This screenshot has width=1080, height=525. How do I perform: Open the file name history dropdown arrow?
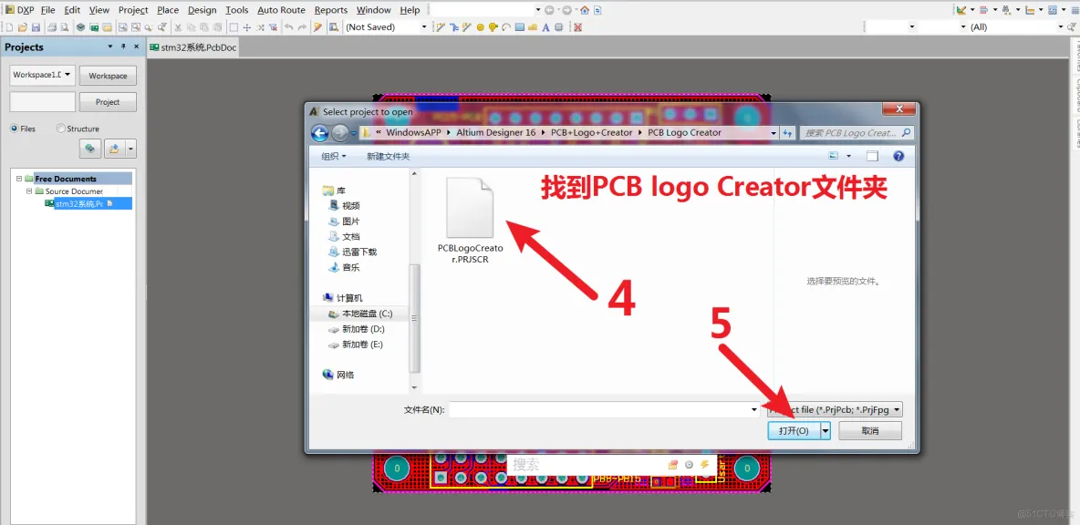[x=753, y=409]
